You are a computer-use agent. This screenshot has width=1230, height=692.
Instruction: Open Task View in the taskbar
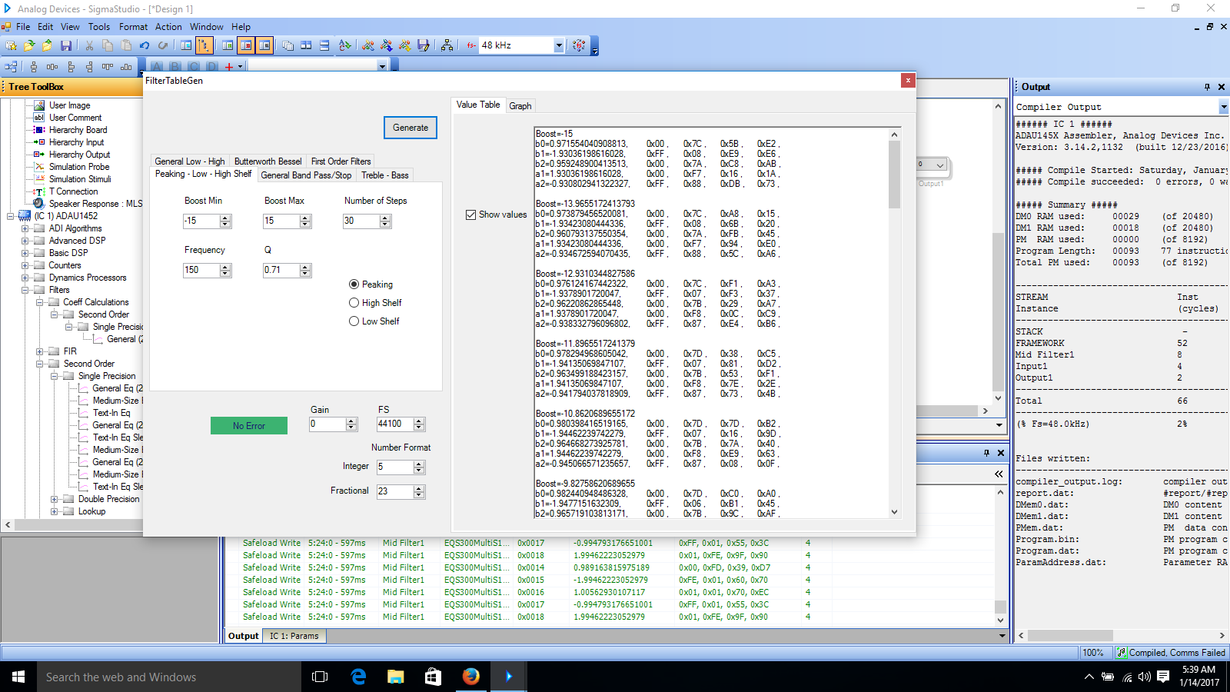[320, 677]
